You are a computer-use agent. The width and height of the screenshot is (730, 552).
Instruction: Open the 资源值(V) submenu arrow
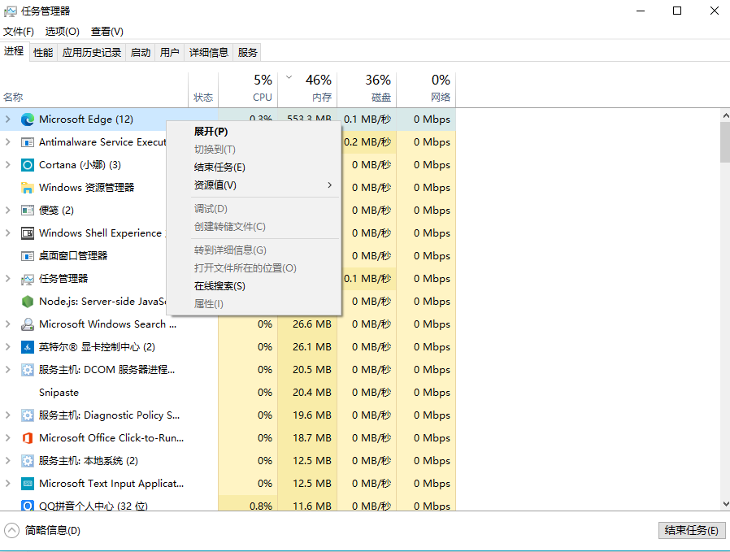[x=329, y=185]
